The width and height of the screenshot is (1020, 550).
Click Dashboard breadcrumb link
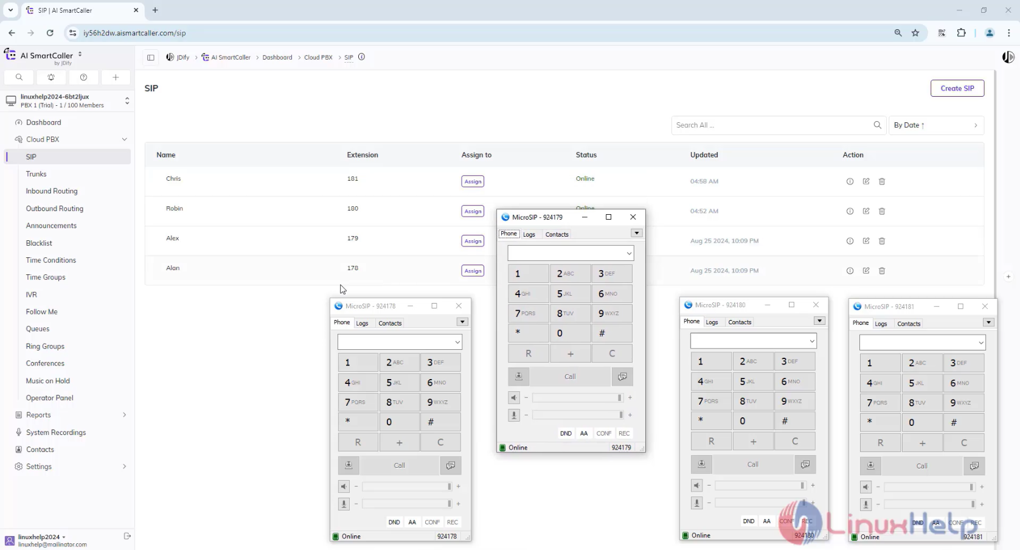pos(277,57)
